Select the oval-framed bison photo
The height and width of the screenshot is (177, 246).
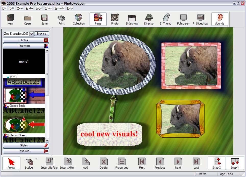(117, 65)
